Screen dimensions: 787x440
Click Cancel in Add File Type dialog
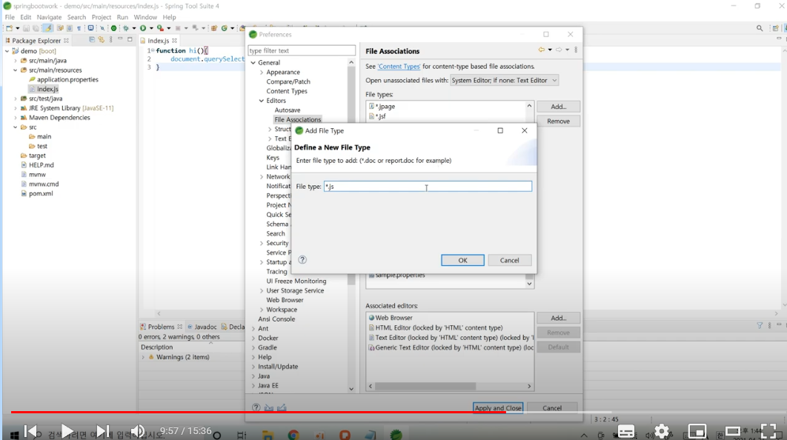(509, 261)
